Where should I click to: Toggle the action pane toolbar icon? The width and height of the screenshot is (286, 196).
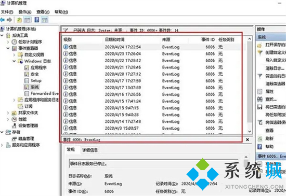click(45, 20)
